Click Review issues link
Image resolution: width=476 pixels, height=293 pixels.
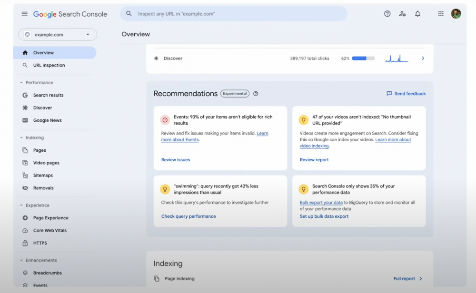tap(176, 159)
